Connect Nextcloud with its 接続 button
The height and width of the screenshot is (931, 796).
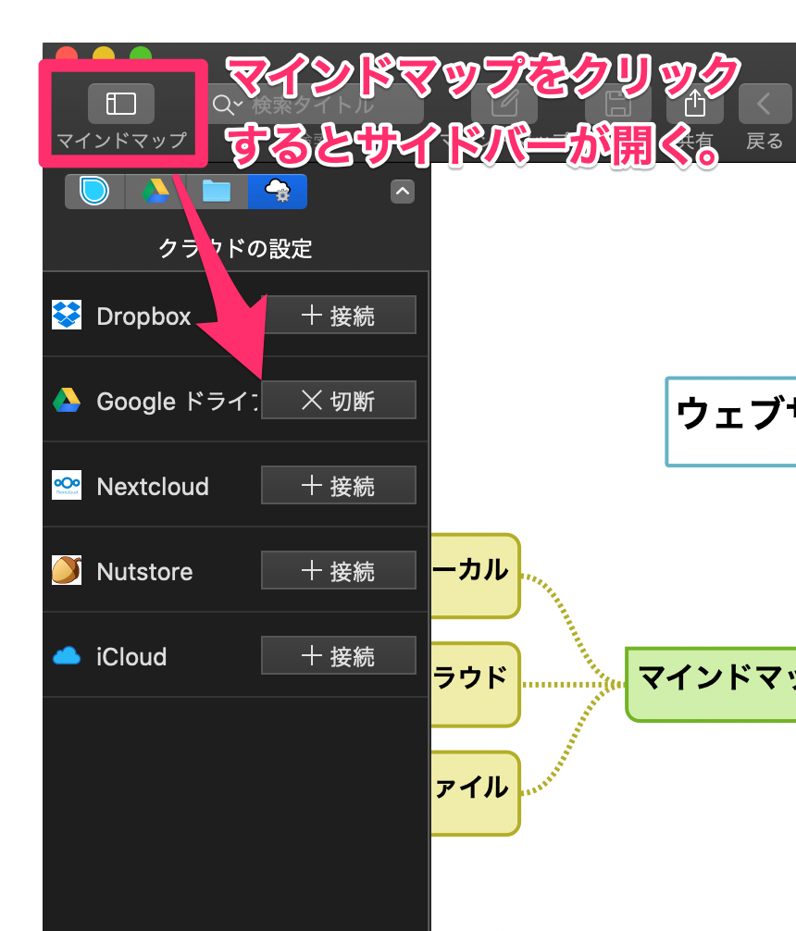pos(338,486)
